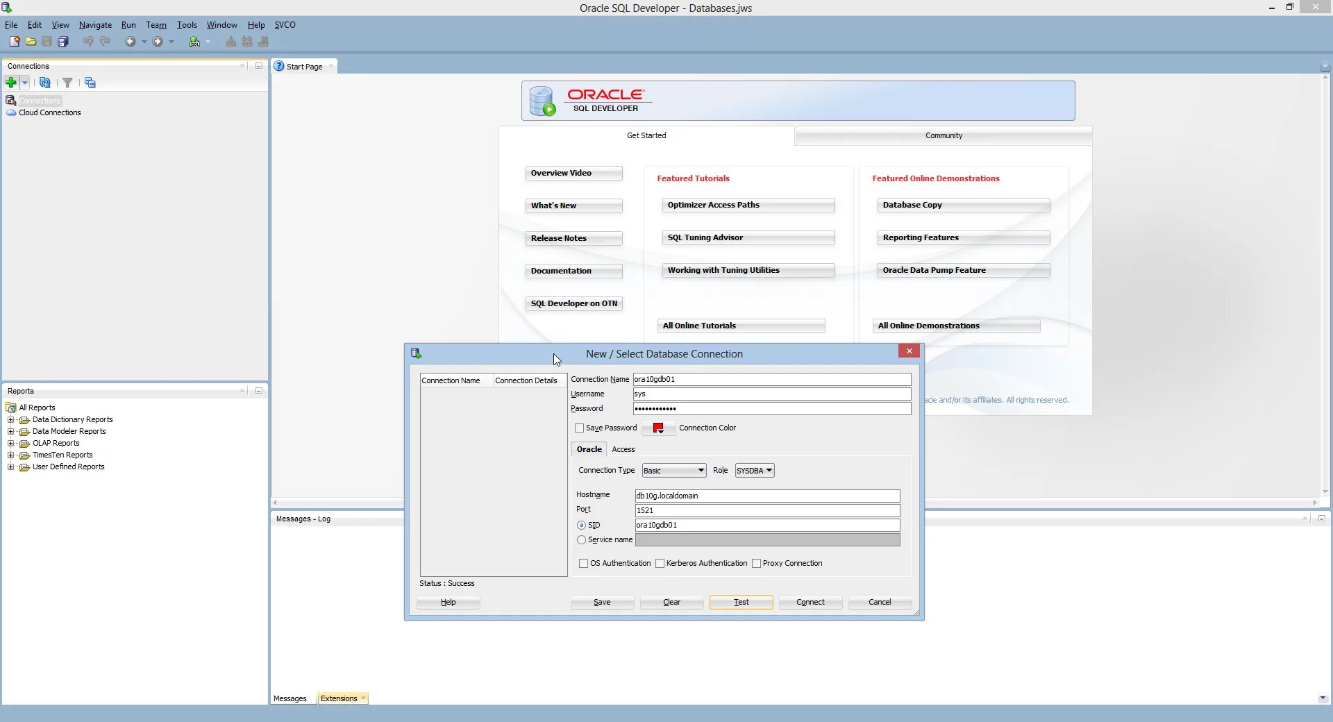Click the green New Connection plus icon
This screenshot has width=1333, height=722.
point(11,83)
